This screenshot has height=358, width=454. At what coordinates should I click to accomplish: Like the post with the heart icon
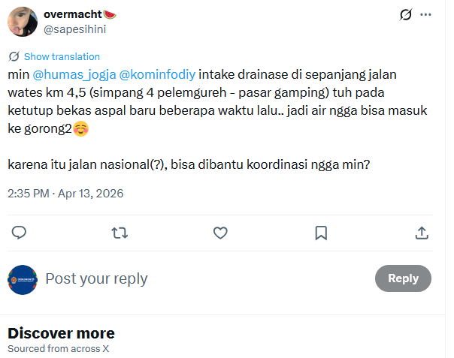[220, 233]
